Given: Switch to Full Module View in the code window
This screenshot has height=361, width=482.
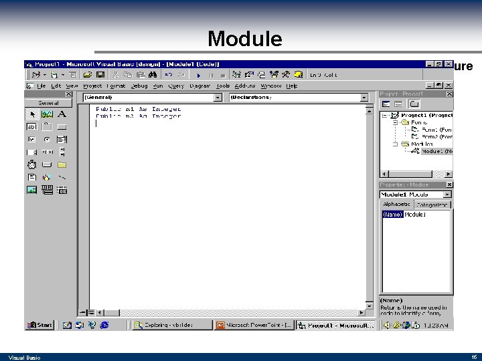Looking at the screenshot, I should point(90,313).
